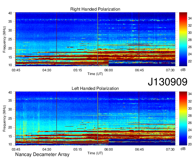Select the J130909 observation label

click(167, 82)
